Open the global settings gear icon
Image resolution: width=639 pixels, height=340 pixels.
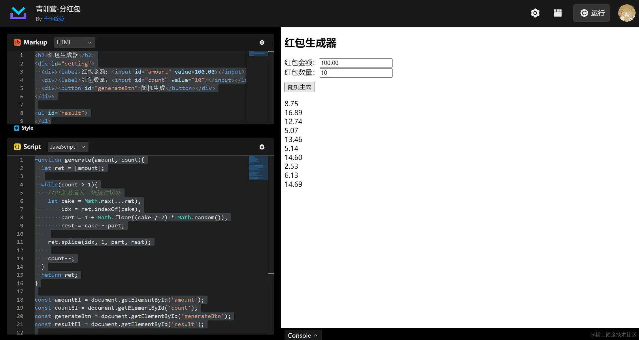[535, 13]
